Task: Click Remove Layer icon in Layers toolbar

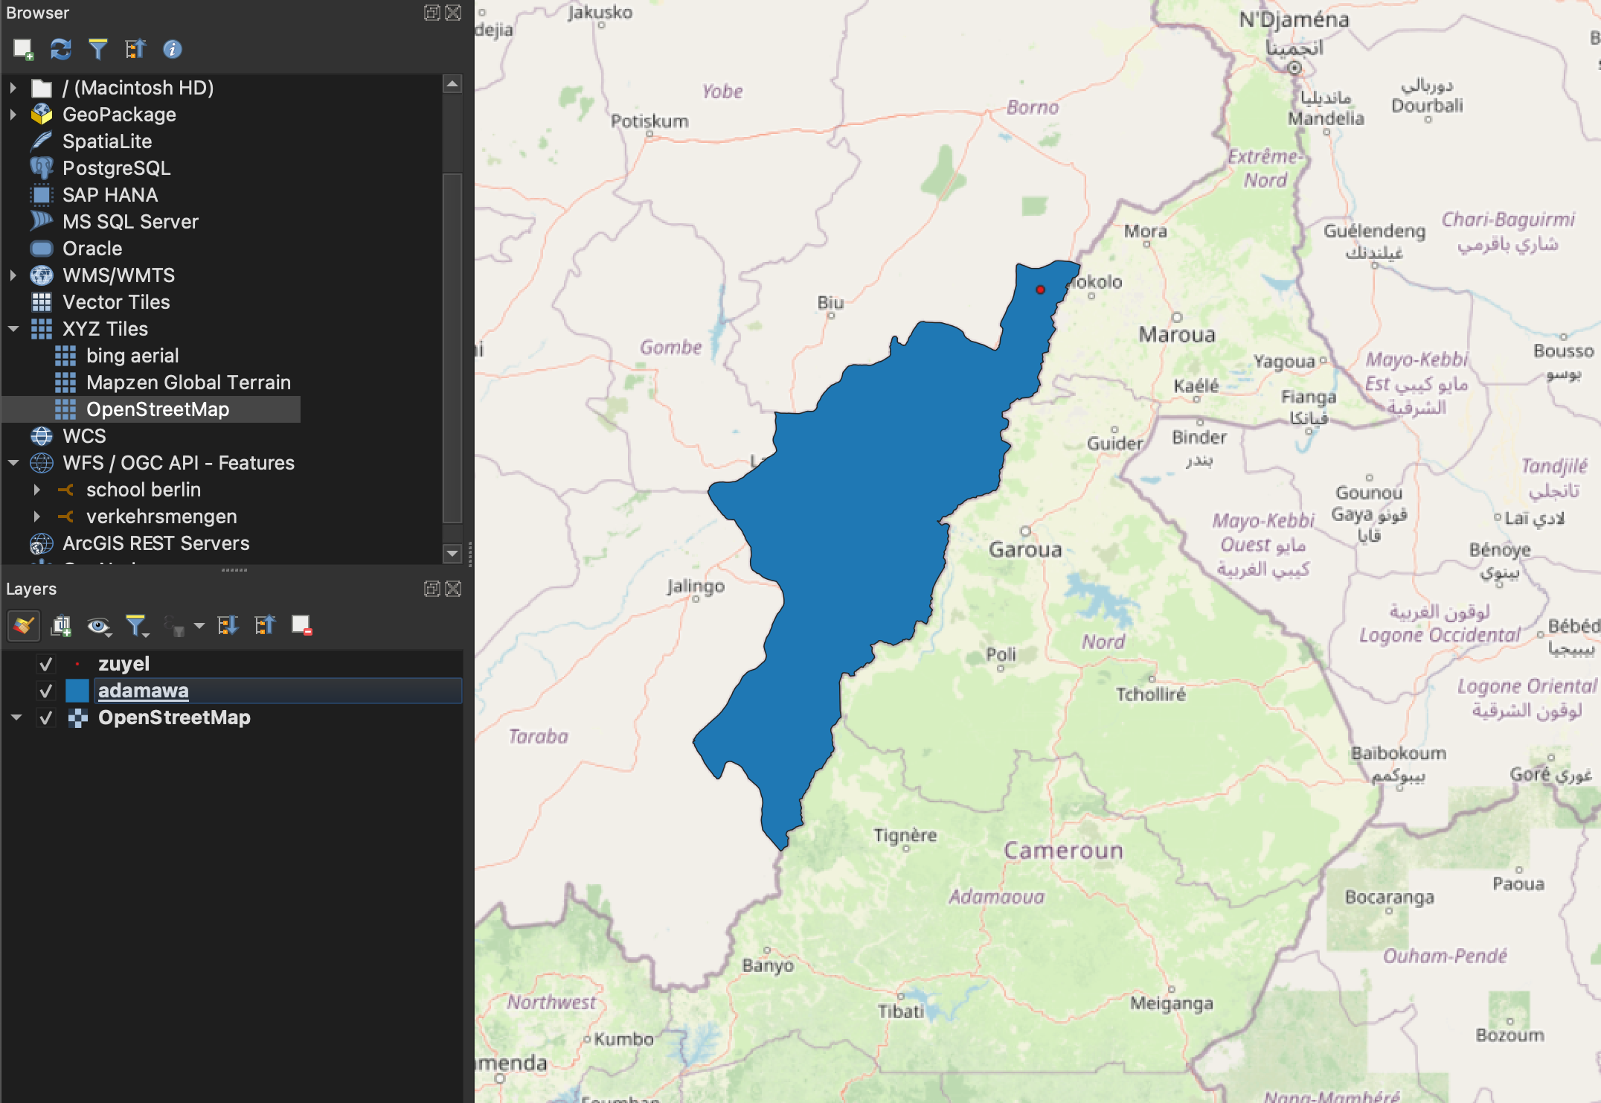Action: tap(301, 626)
